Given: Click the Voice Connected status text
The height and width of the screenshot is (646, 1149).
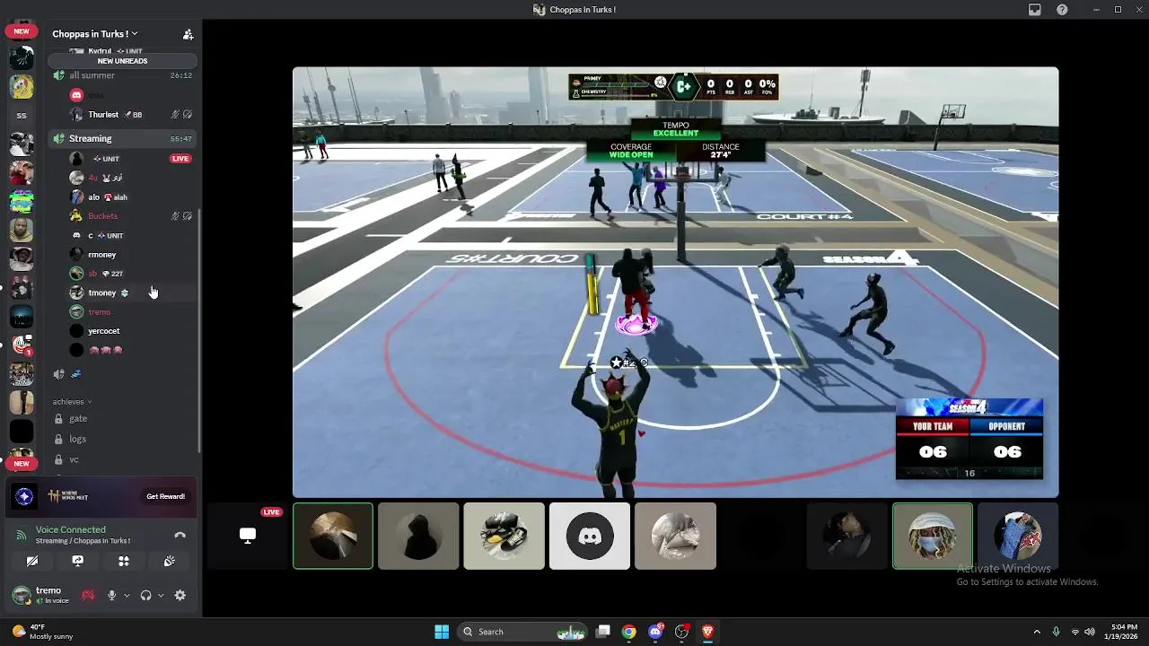Looking at the screenshot, I should (x=70, y=529).
